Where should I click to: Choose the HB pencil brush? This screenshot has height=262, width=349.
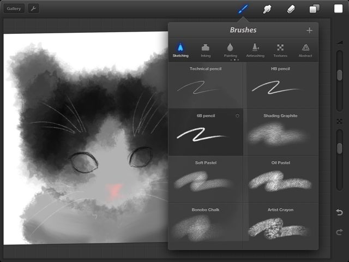pyautogui.click(x=280, y=85)
